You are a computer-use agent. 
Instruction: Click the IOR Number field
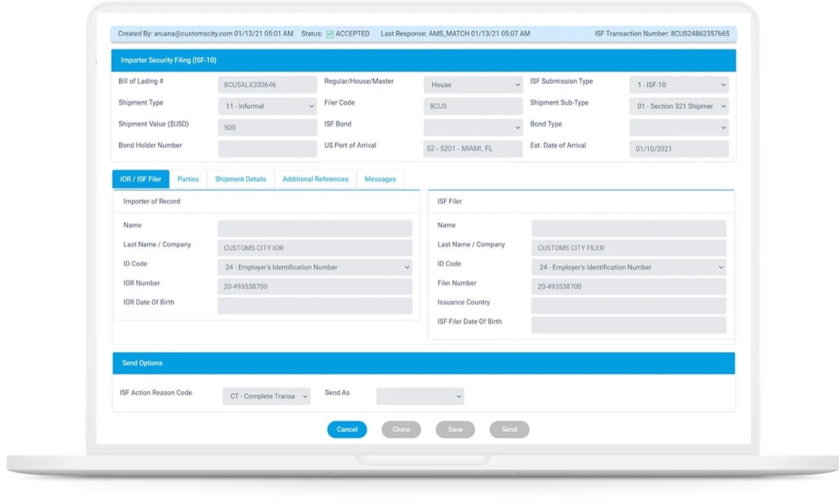coord(315,286)
